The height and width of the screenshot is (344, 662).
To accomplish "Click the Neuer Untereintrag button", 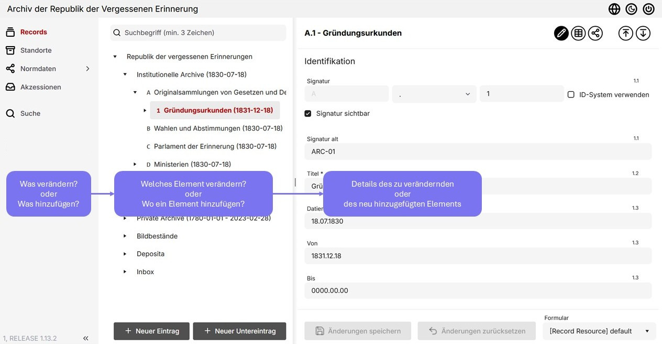I will point(239,331).
